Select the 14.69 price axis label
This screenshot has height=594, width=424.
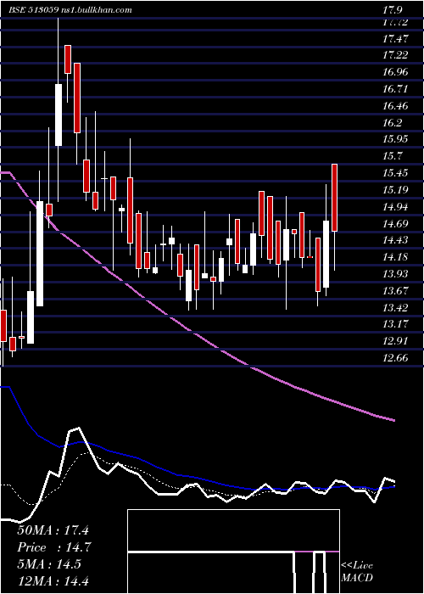[x=395, y=223]
